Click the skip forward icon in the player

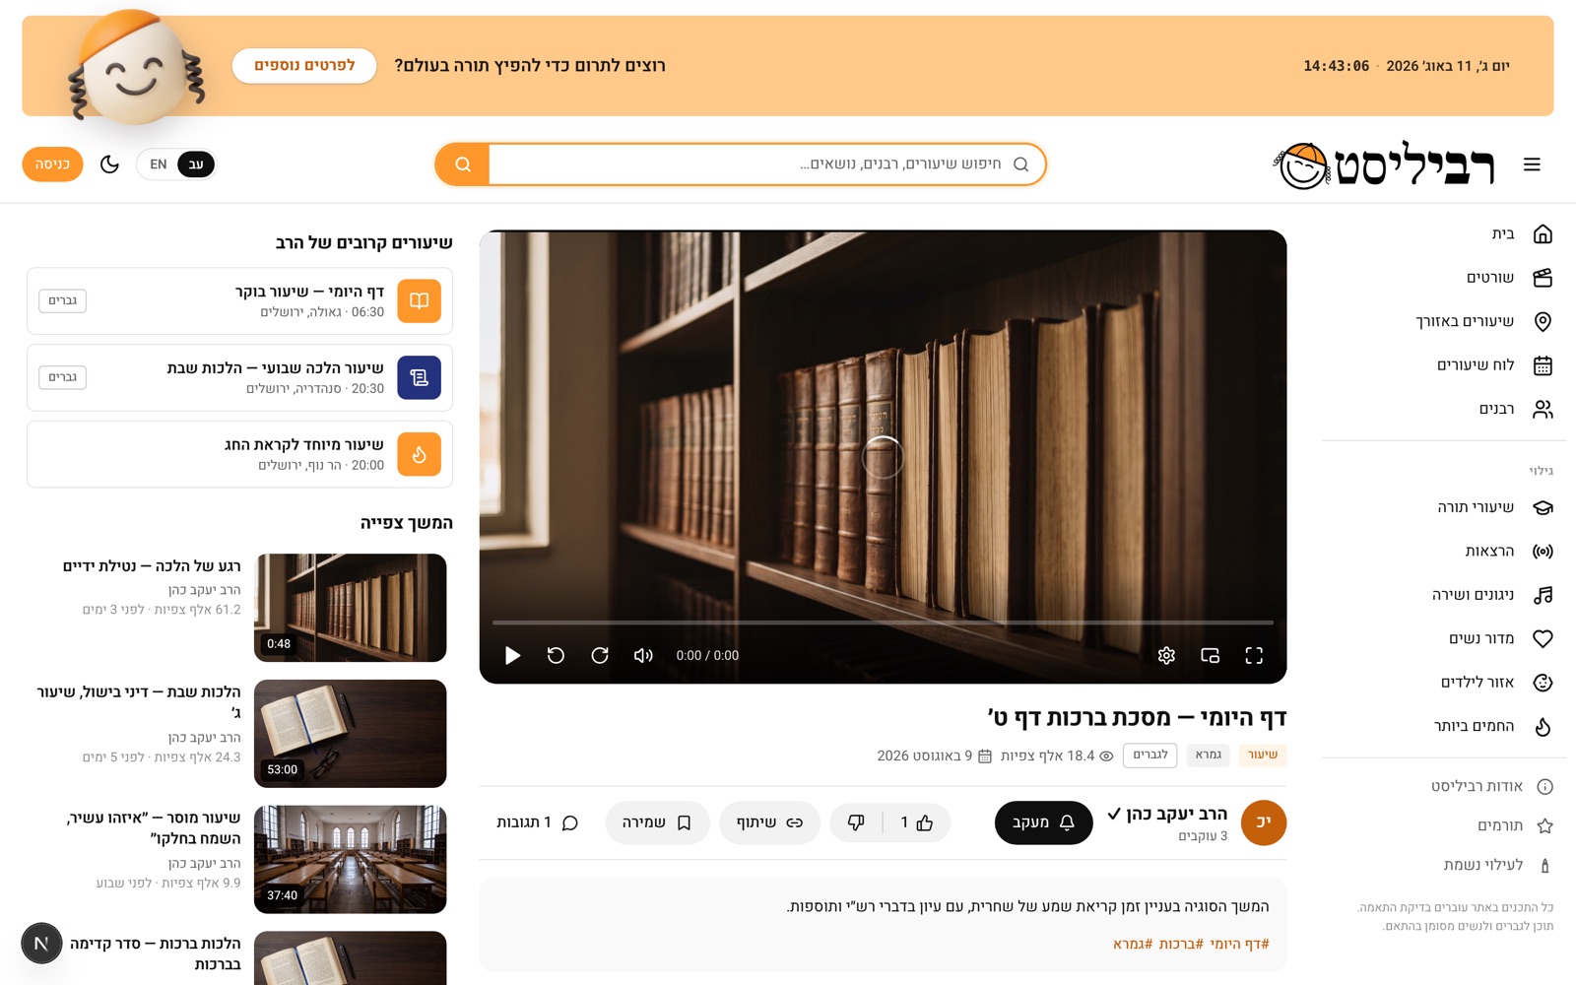600,655
